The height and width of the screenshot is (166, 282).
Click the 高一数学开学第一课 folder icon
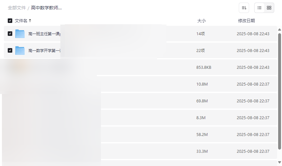point(20,50)
